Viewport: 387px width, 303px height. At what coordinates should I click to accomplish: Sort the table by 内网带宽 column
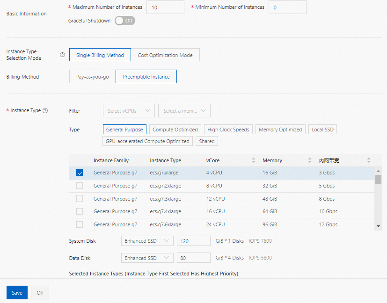[368, 160]
